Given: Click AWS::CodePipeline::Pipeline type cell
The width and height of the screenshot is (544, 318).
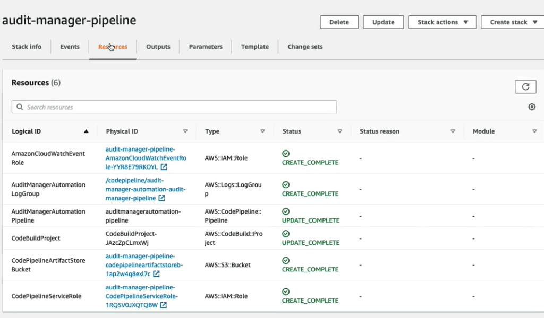Looking at the screenshot, I should coord(233,216).
